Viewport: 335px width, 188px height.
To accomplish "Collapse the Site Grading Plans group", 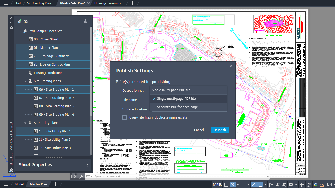I will point(25,81).
